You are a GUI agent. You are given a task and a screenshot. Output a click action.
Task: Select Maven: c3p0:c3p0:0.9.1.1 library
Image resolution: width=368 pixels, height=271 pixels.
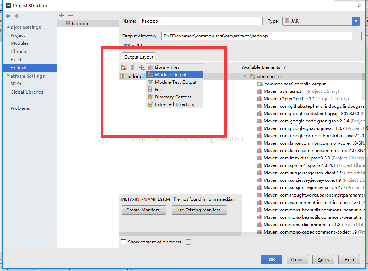coord(303,99)
